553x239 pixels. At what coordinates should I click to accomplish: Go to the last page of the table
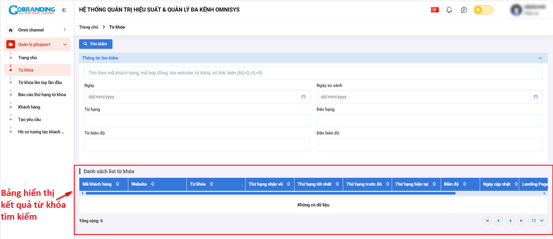pos(521,221)
